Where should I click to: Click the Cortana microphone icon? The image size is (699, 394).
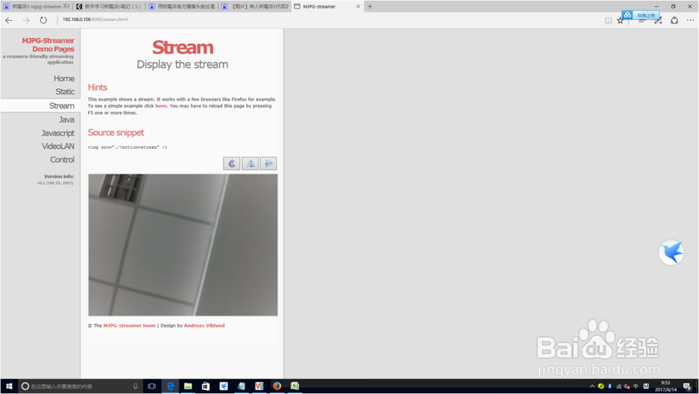point(136,386)
